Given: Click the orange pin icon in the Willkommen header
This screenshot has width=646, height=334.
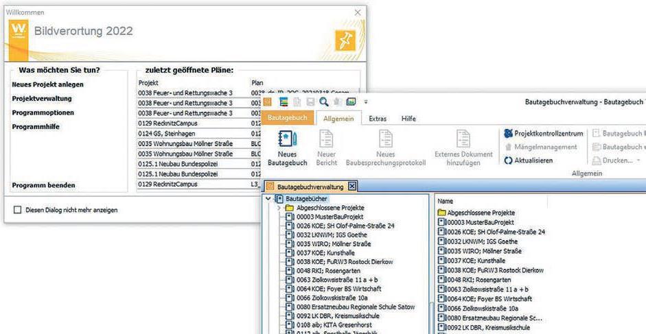Looking at the screenshot, I should point(345,40).
